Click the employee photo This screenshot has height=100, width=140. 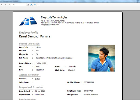point(102,58)
